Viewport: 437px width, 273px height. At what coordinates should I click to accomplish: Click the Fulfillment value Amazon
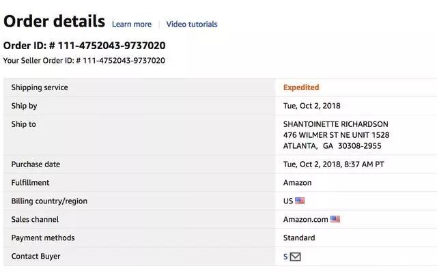click(297, 182)
